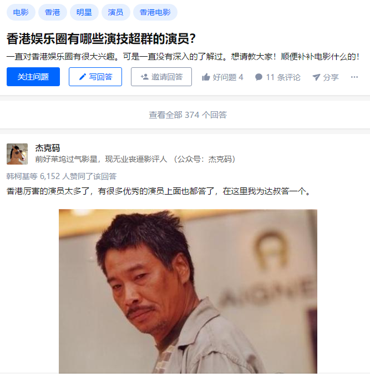The width and height of the screenshot is (370, 377).
Task: Click the thumbs-up 好问题 icon
Action: pyautogui.click(x=206, y=77)
